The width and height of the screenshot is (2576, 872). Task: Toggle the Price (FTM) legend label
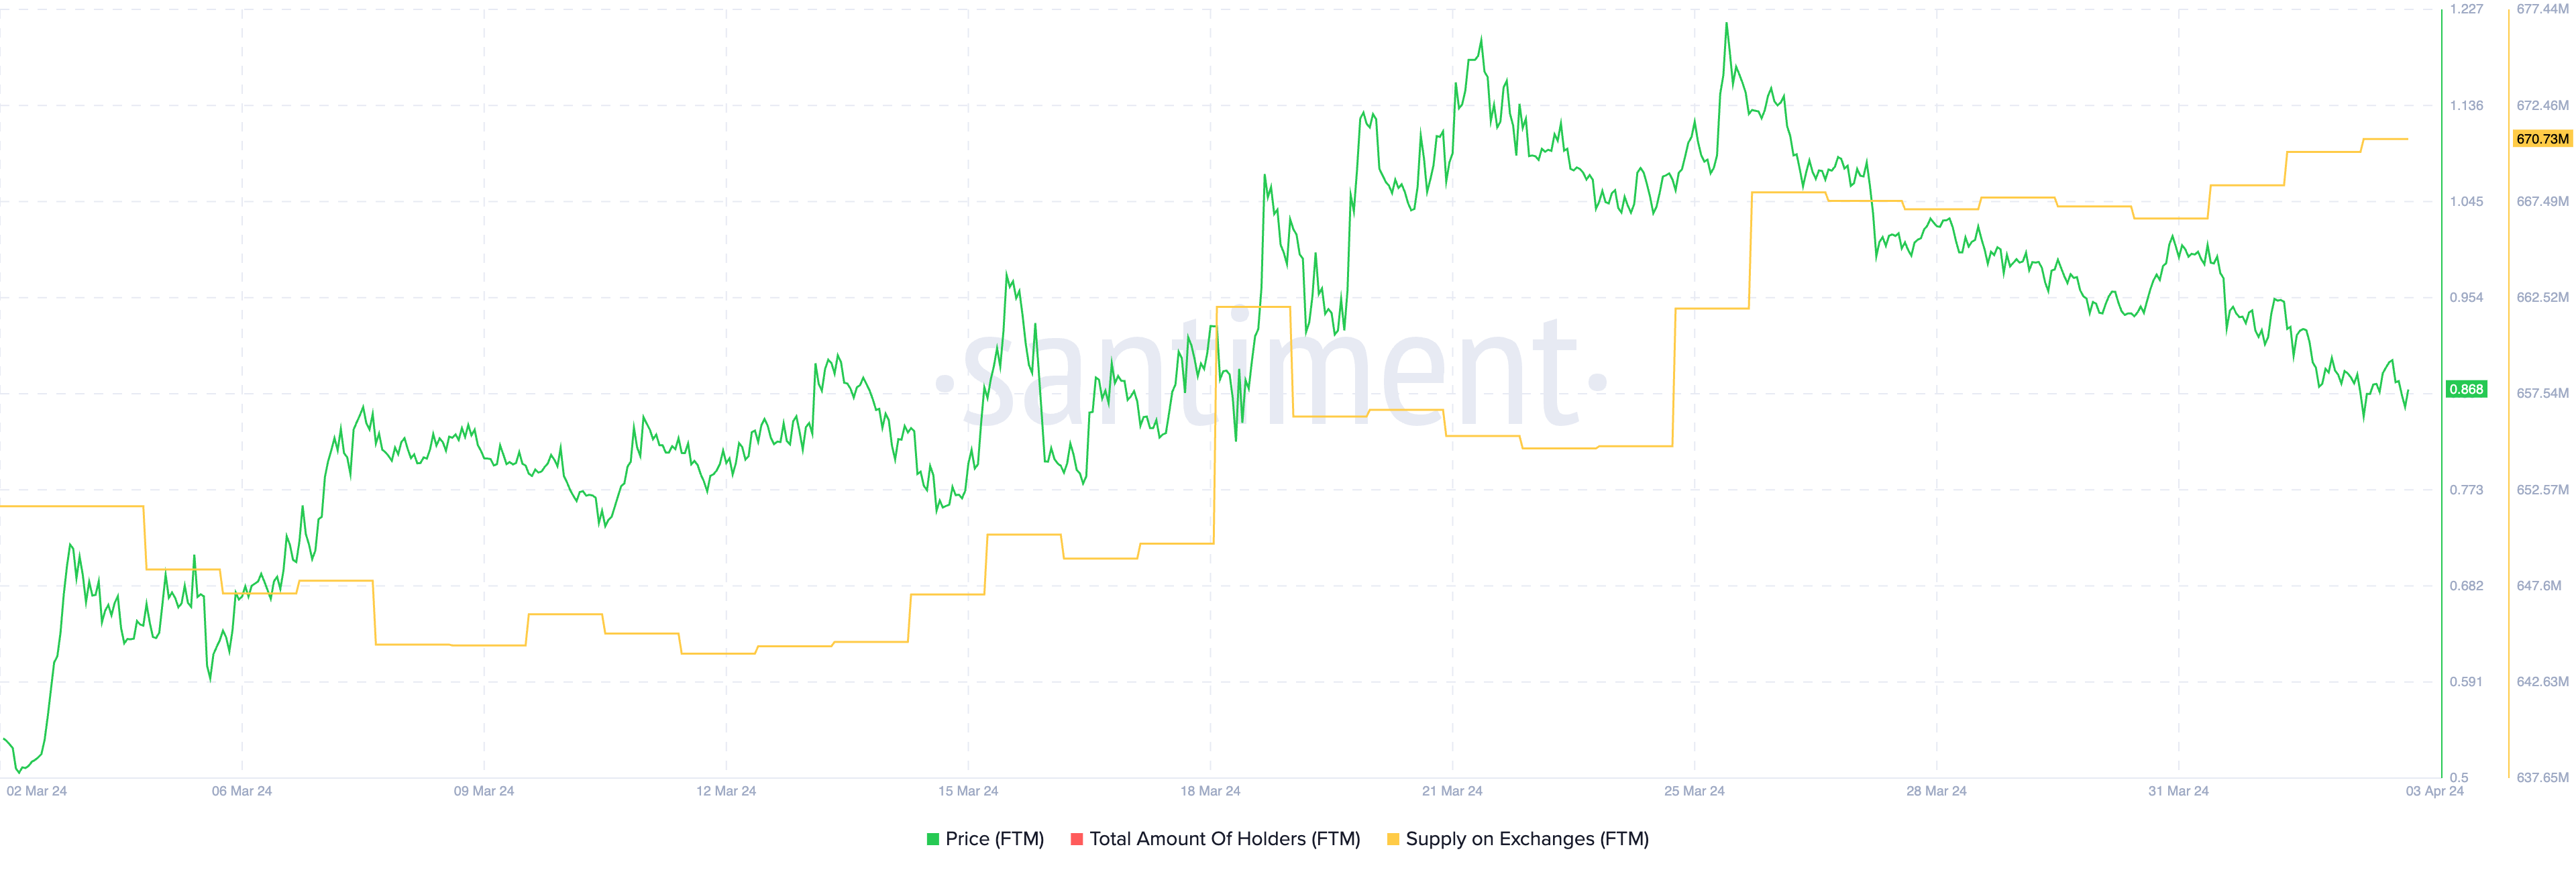click(x=994, y=839)
